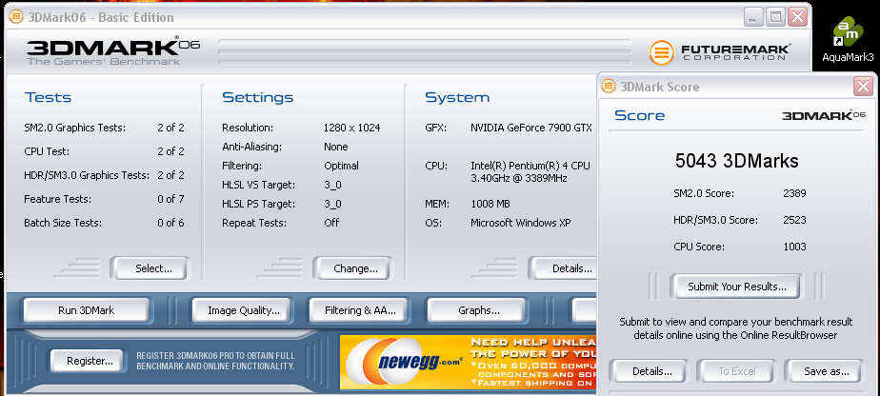
Task: Click the Resolution value 1280 x 1024
Action: coord(351,128)
